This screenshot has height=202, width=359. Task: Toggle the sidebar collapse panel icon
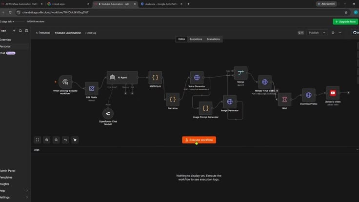click(26, 31)
